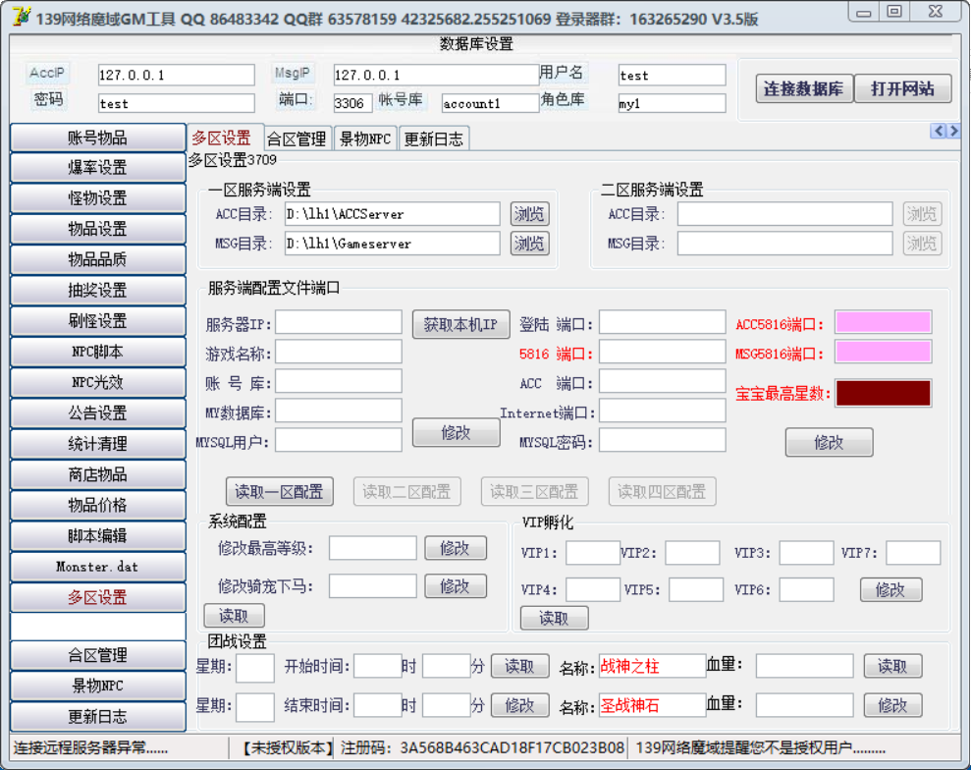Open 公告设置 in the sidebar
The height and width of the screenshot is (770, 971).
tap(98, 413)
